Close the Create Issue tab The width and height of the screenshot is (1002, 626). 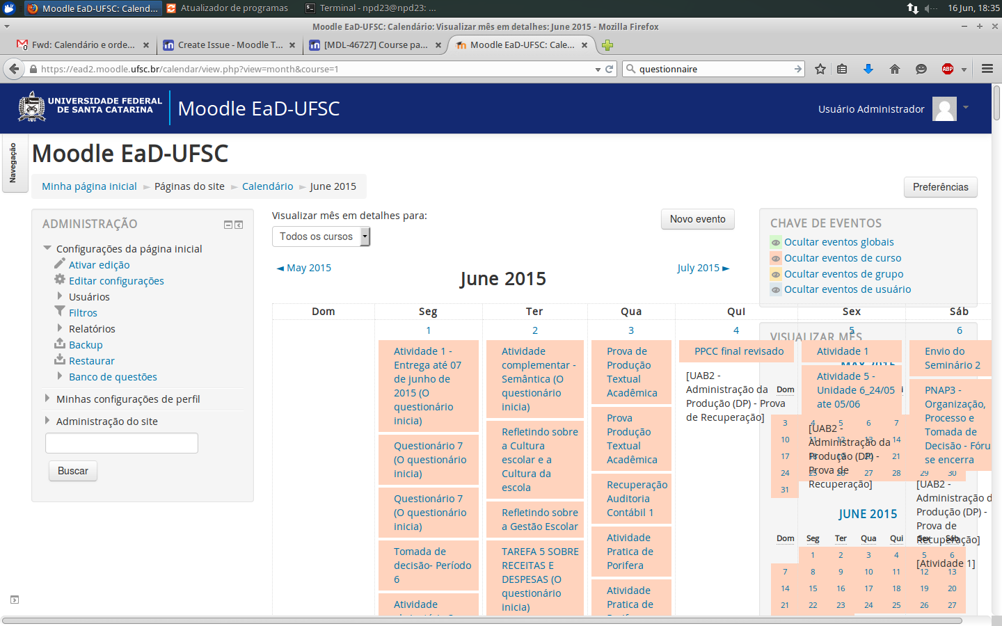point(292,45)
